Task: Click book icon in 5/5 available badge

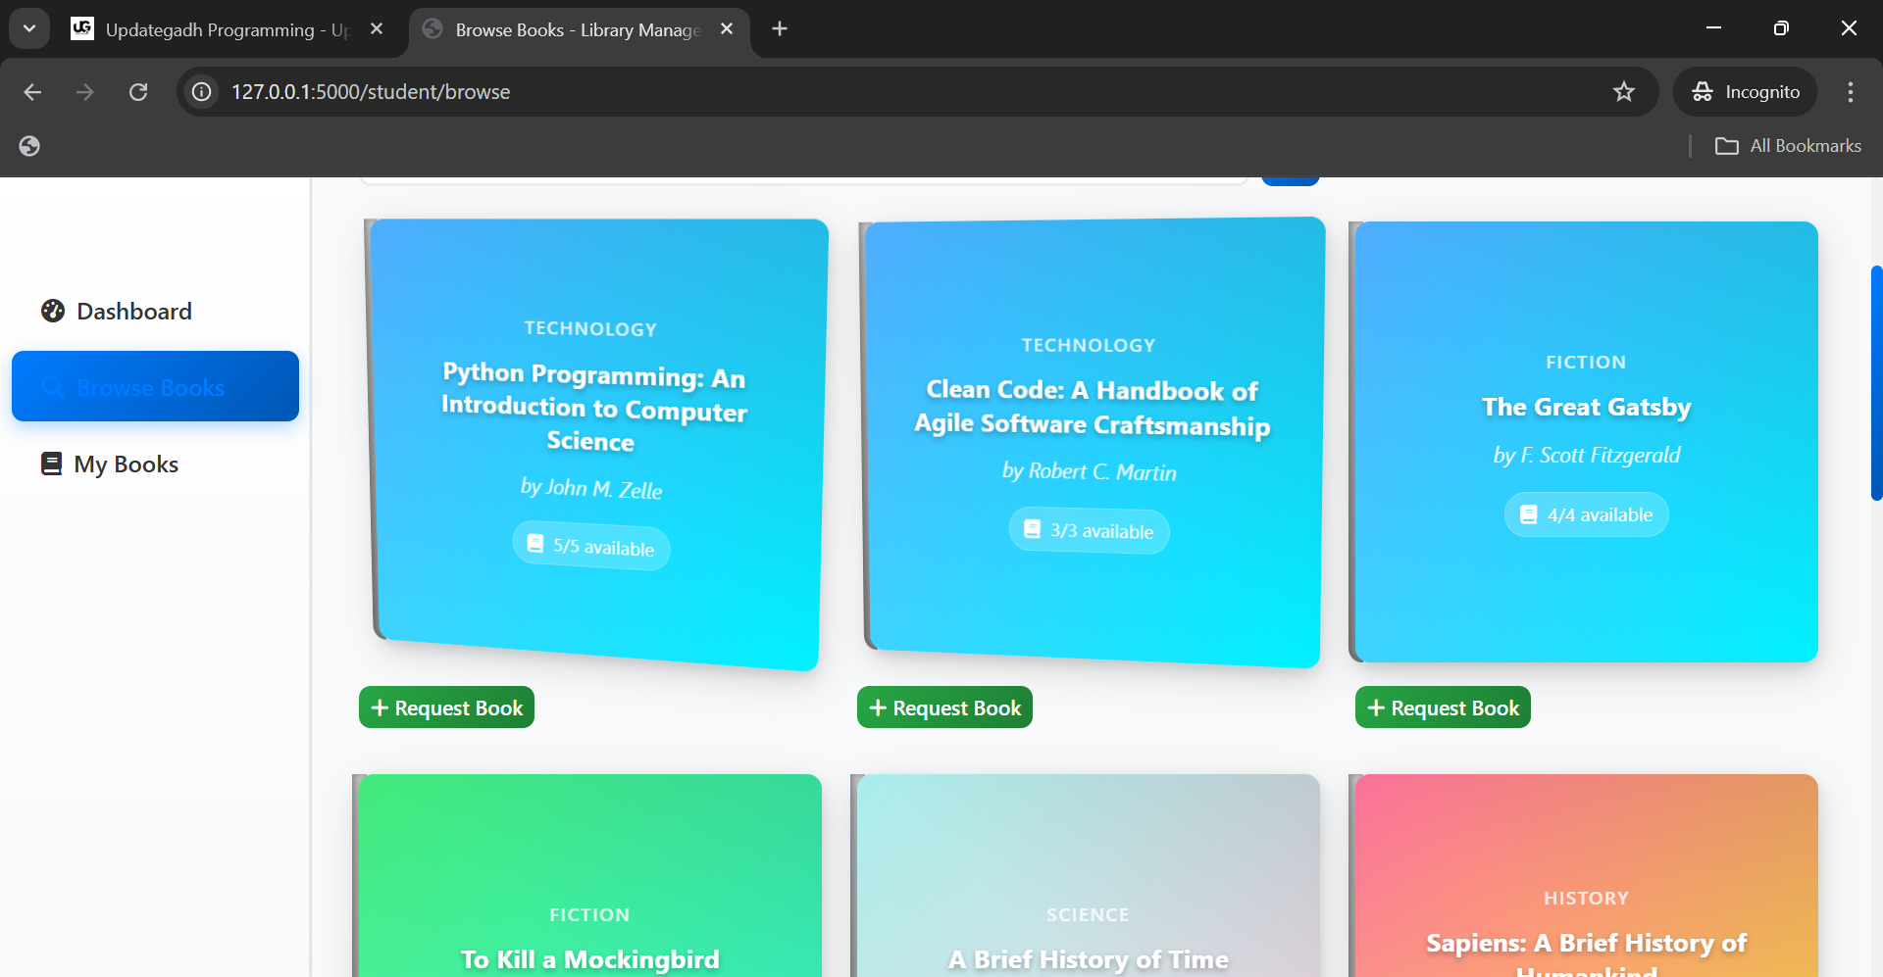Action: [x=535, y=543]
